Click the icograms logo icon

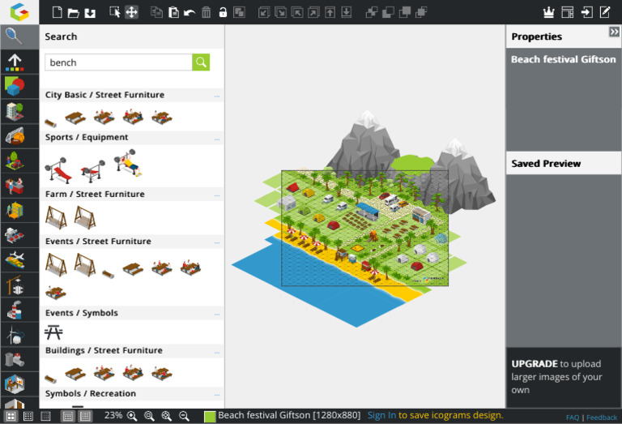(x=19, y=12)
